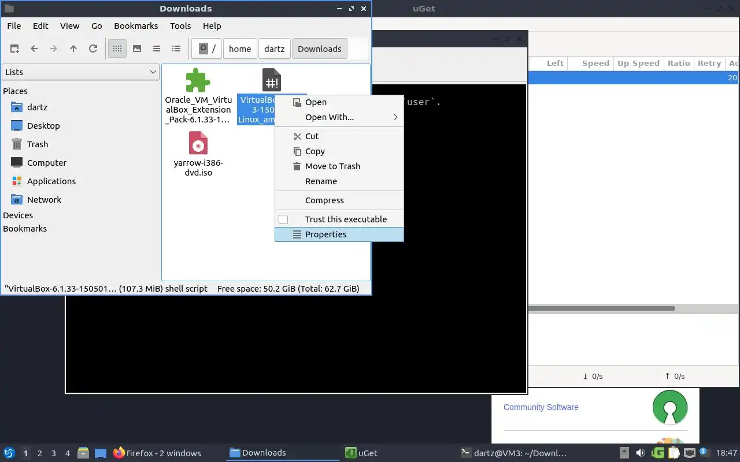Check 'Trust this executable' checkbox
This screenshot has height=462, width=740.
click(283, 219)
